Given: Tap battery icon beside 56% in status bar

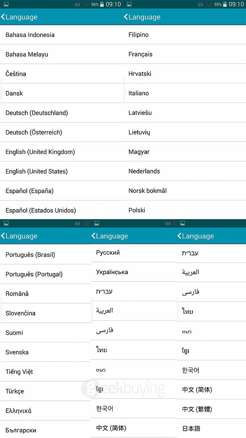Looking at the screenshot, I should (x=102, y=4).
